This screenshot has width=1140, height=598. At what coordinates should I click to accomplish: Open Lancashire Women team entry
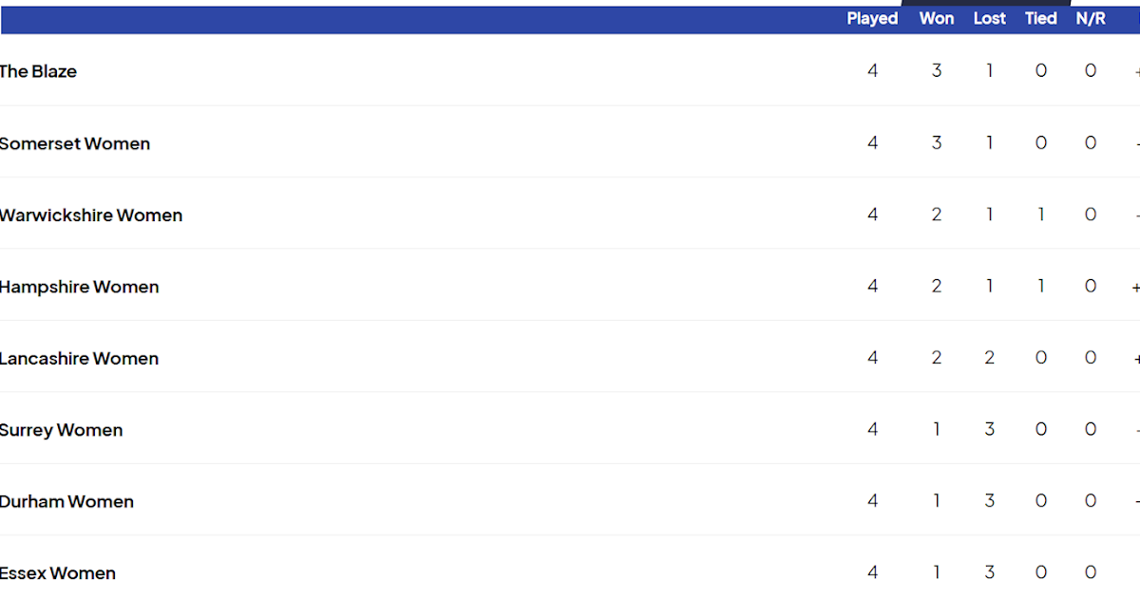click(80, 359)
